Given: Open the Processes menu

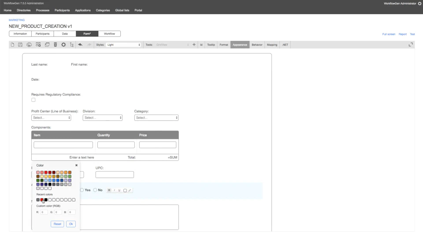Looking at the screenshot, I should click(x=43, y=10).
